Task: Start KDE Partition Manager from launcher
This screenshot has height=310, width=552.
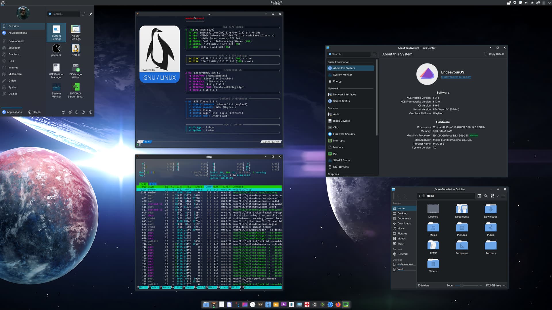Action: tap(56, 71)
